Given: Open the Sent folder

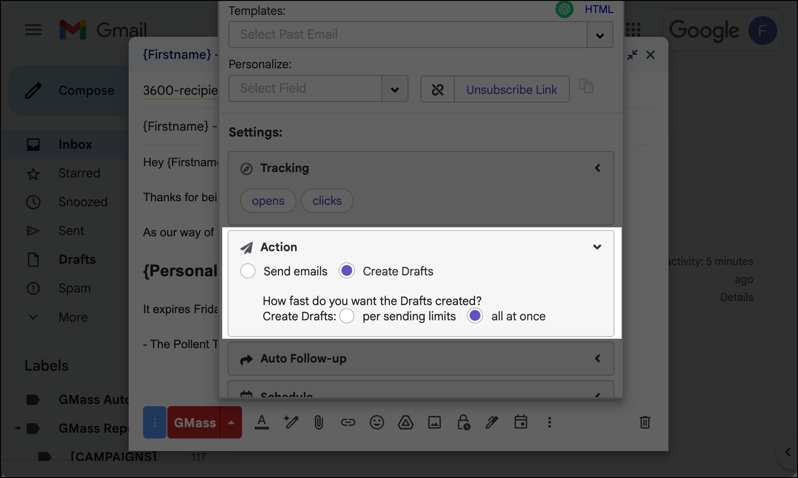Looking at the screenshot, I should [x=71, y=231].
